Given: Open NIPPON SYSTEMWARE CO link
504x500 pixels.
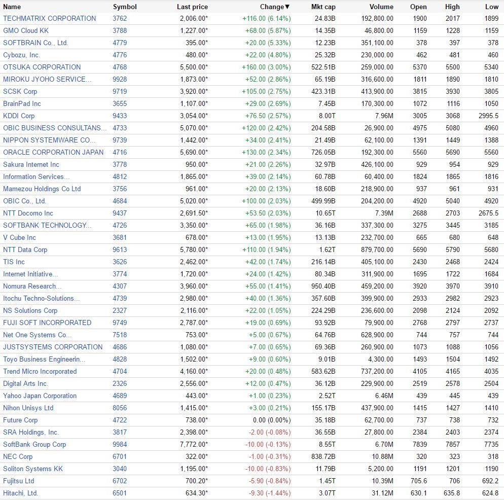Looking at the screenshot, I should (x=49, y=140).
